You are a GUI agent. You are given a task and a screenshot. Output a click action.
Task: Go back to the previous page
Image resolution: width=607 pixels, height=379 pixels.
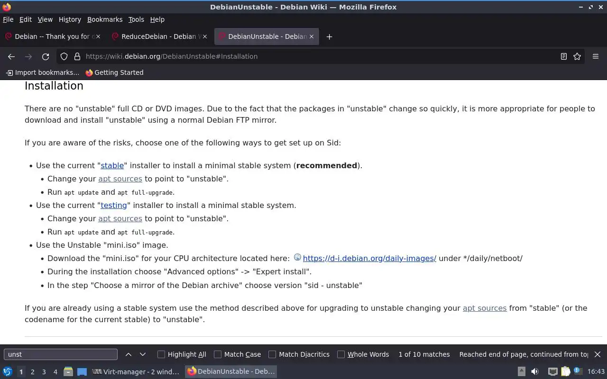11,56
